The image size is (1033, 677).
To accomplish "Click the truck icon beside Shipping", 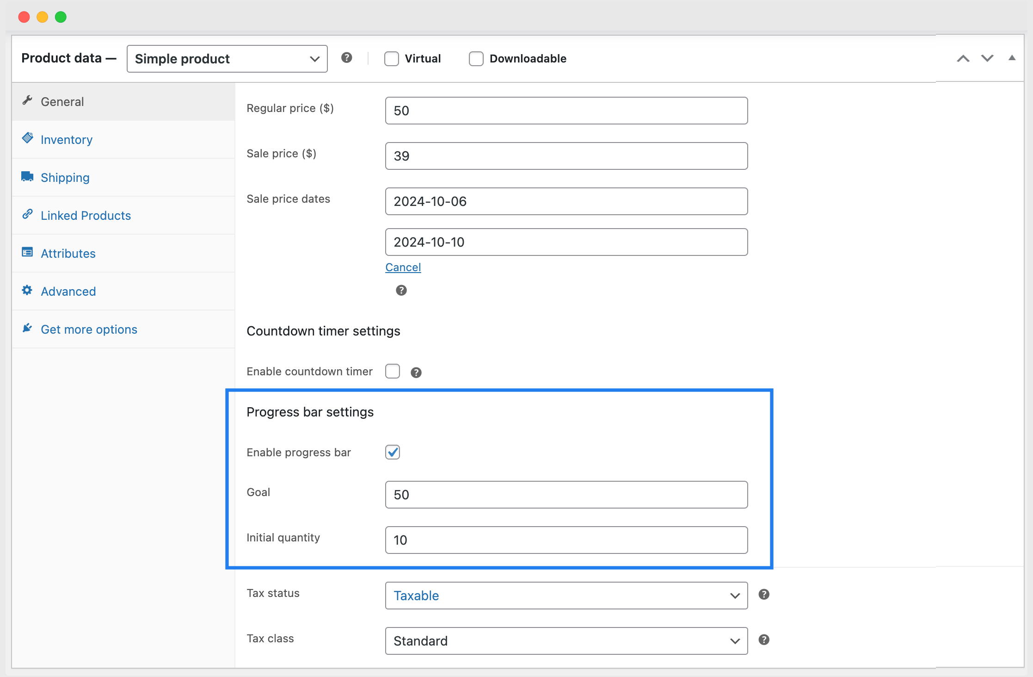I will click(x=27, y=176).
